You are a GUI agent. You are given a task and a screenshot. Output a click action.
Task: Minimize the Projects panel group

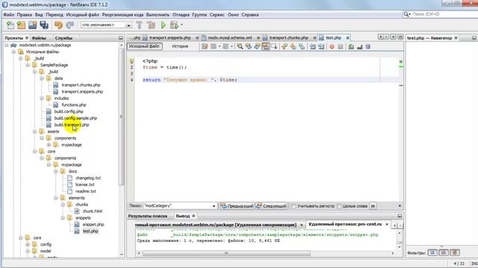[121, 38]
